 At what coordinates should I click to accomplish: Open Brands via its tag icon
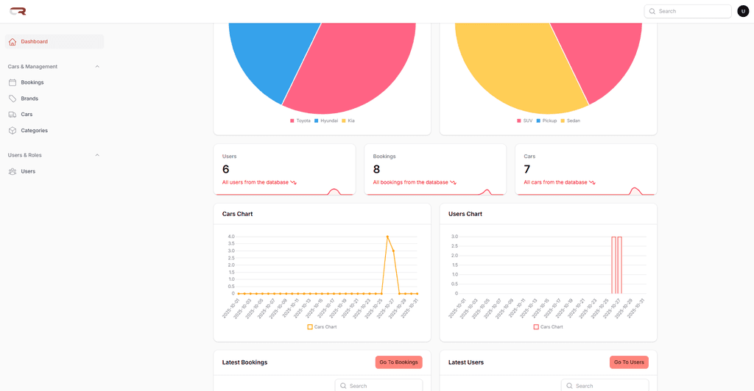pos(13,98)
